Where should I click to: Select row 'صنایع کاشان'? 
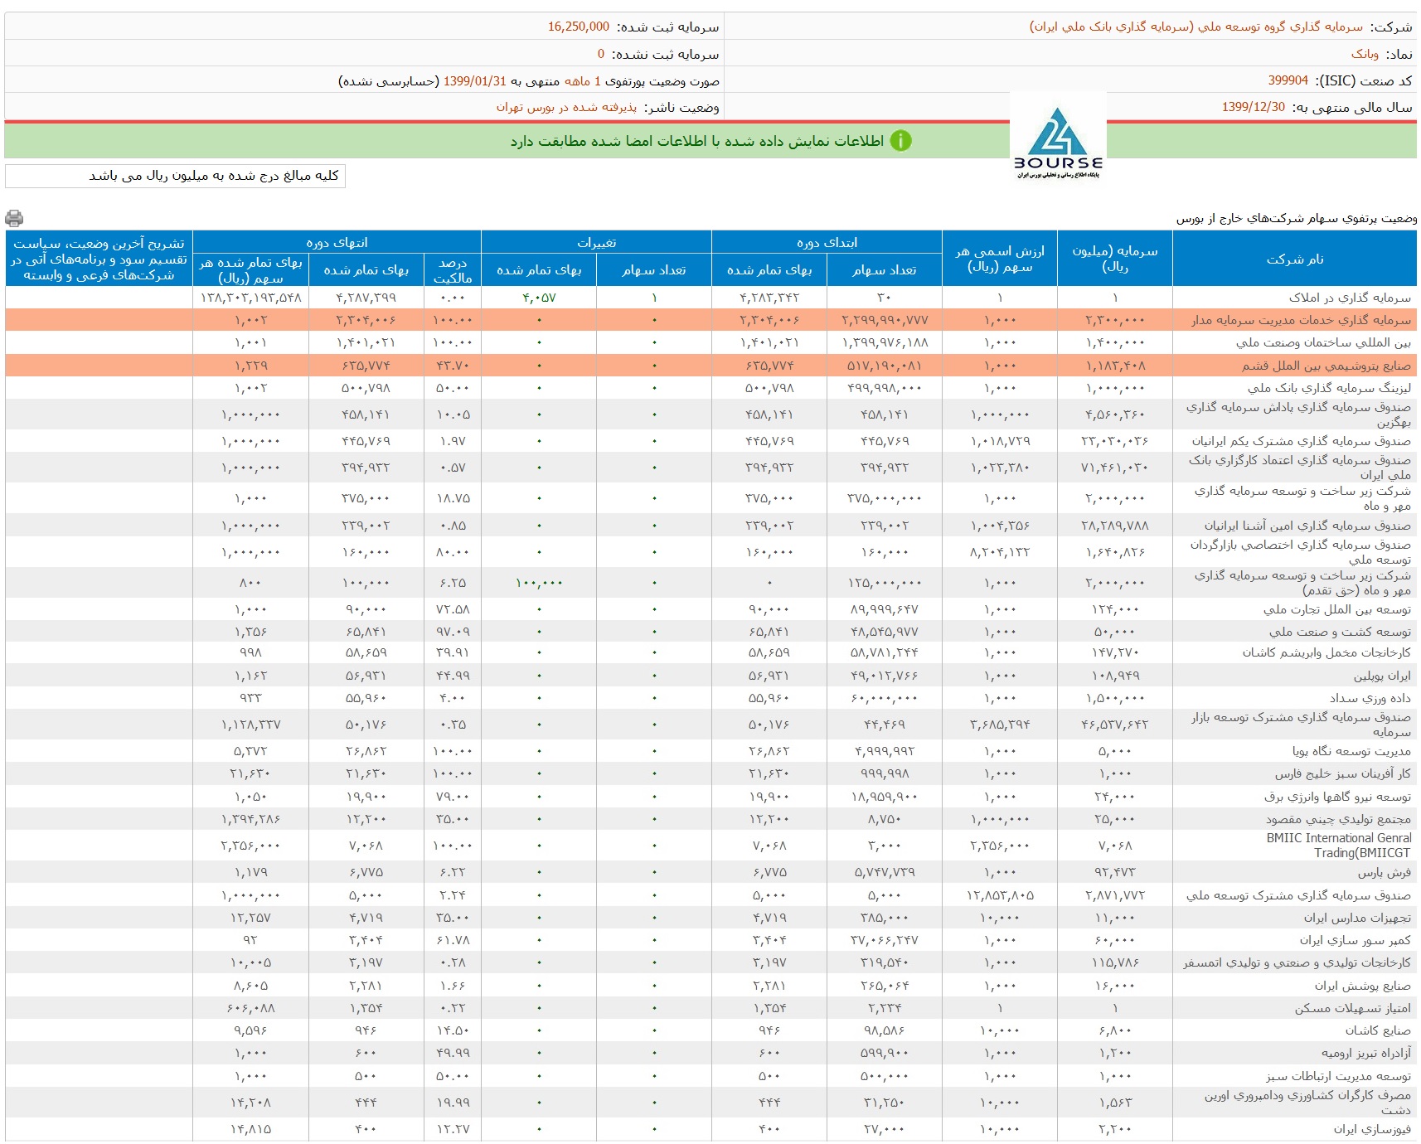click(711, 1030)
